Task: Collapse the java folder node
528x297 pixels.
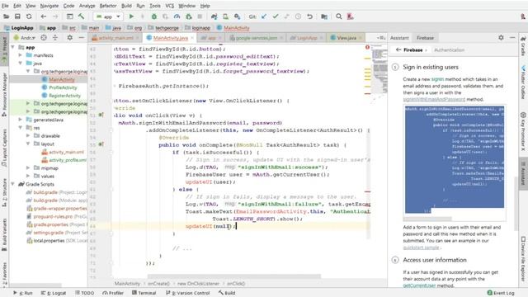Action: coord(20,64)
